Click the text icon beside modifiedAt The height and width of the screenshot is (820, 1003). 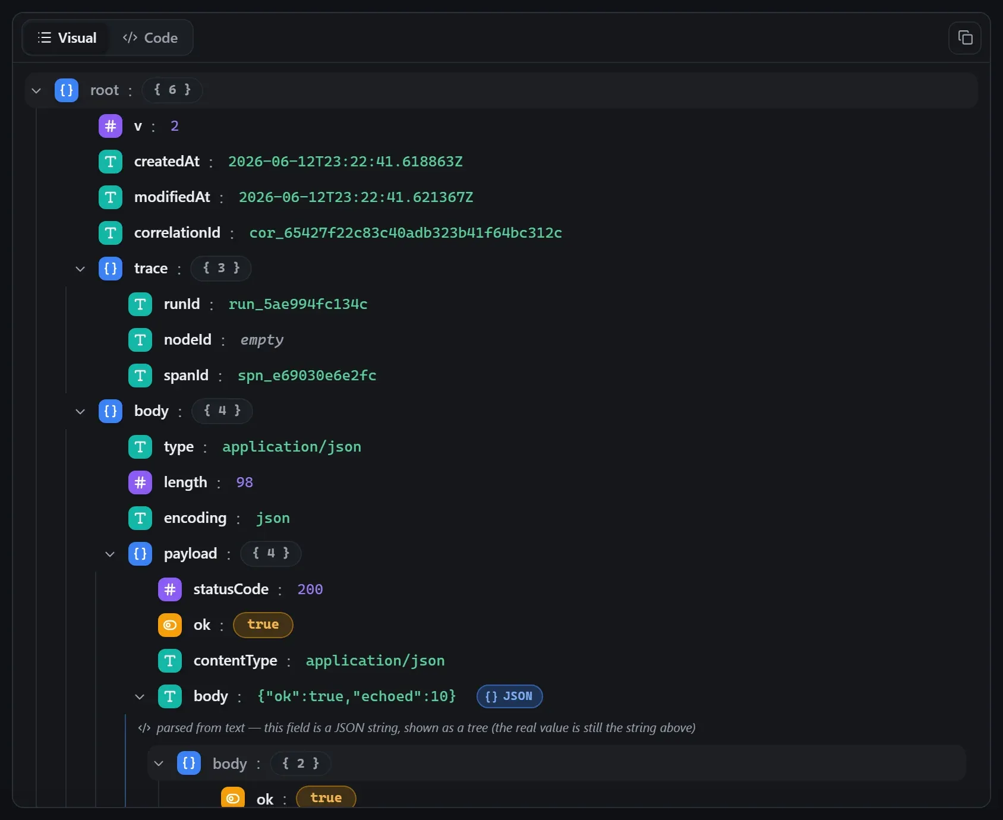coord(111,197)
